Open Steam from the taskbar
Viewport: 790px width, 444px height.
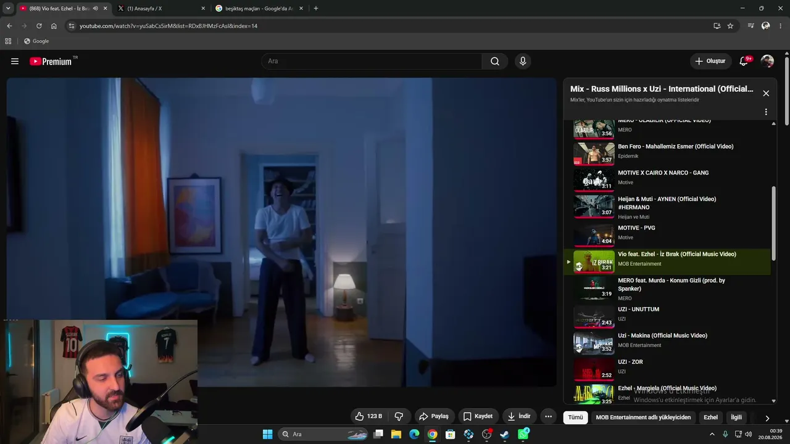pos(505,434)
